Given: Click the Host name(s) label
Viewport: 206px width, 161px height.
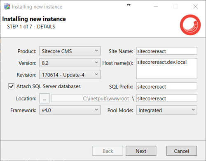Looking at the screenshot, I should (x=118, y=63).
